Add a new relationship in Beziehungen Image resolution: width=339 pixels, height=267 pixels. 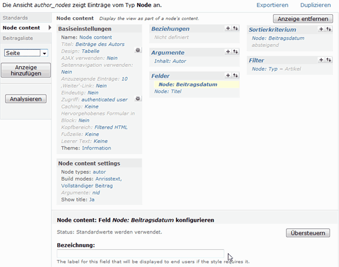point(228,28)
